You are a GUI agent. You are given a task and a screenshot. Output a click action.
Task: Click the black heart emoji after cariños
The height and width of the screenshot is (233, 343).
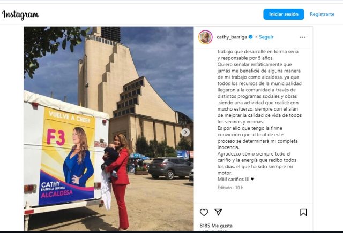click(252, 179)
